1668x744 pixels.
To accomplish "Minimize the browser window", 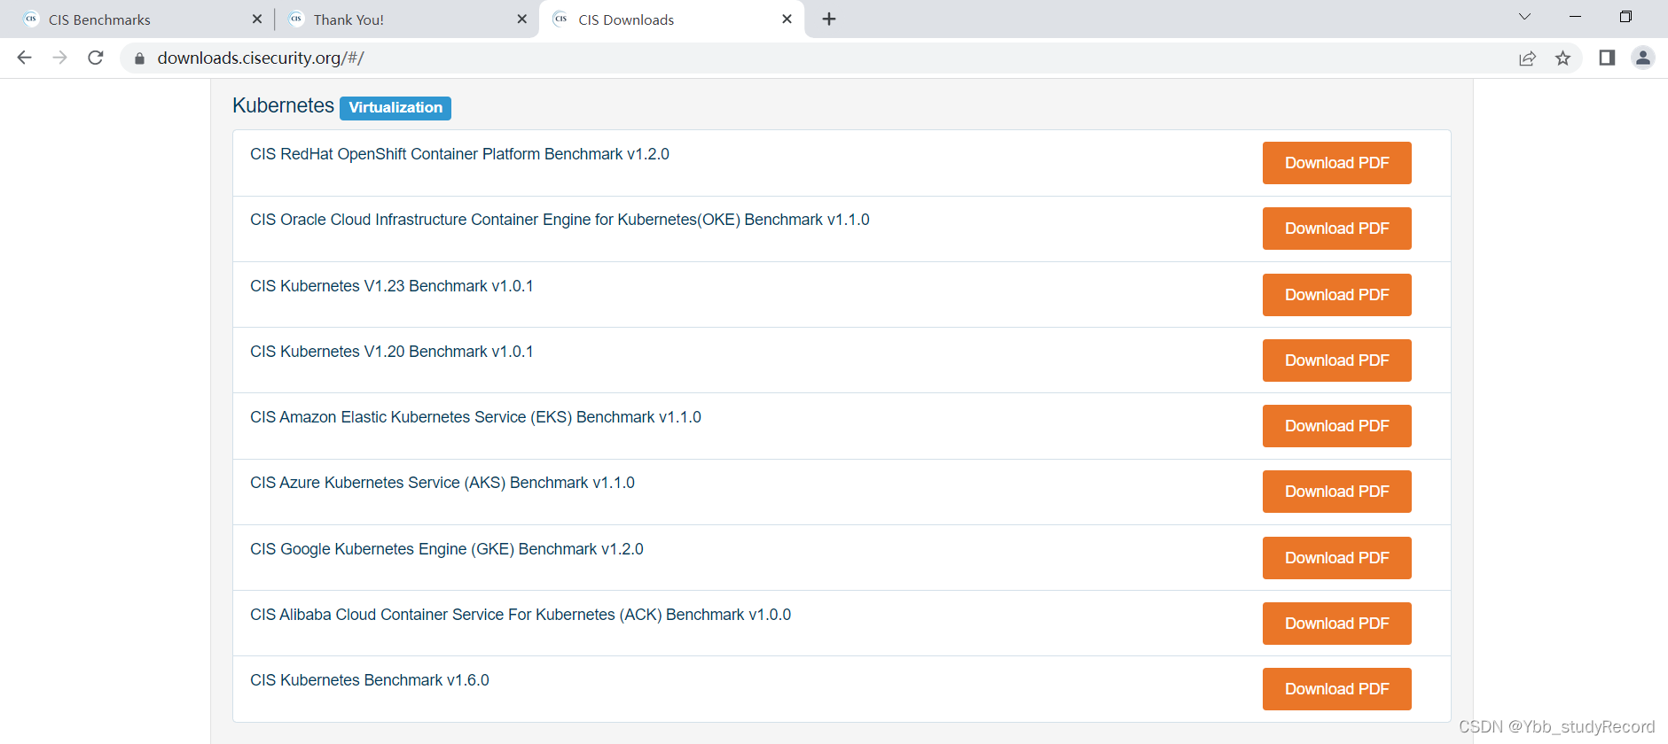I will pyautogui.click(x=1575, y=17).
